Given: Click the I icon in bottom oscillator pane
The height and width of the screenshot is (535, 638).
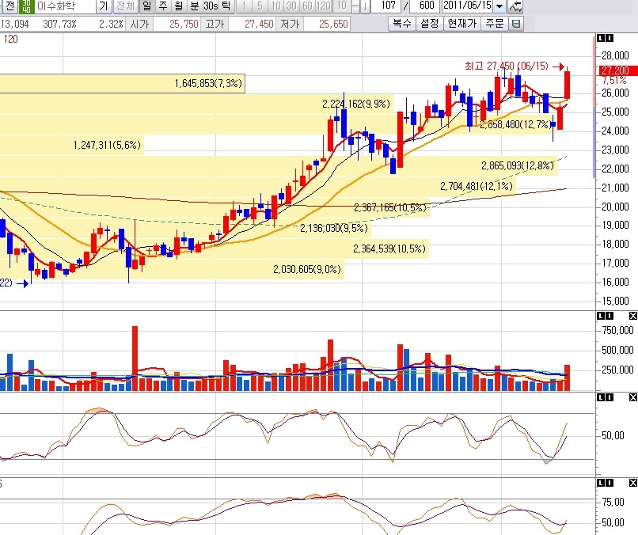Looking at the screenshot, I should coord(610,483).
